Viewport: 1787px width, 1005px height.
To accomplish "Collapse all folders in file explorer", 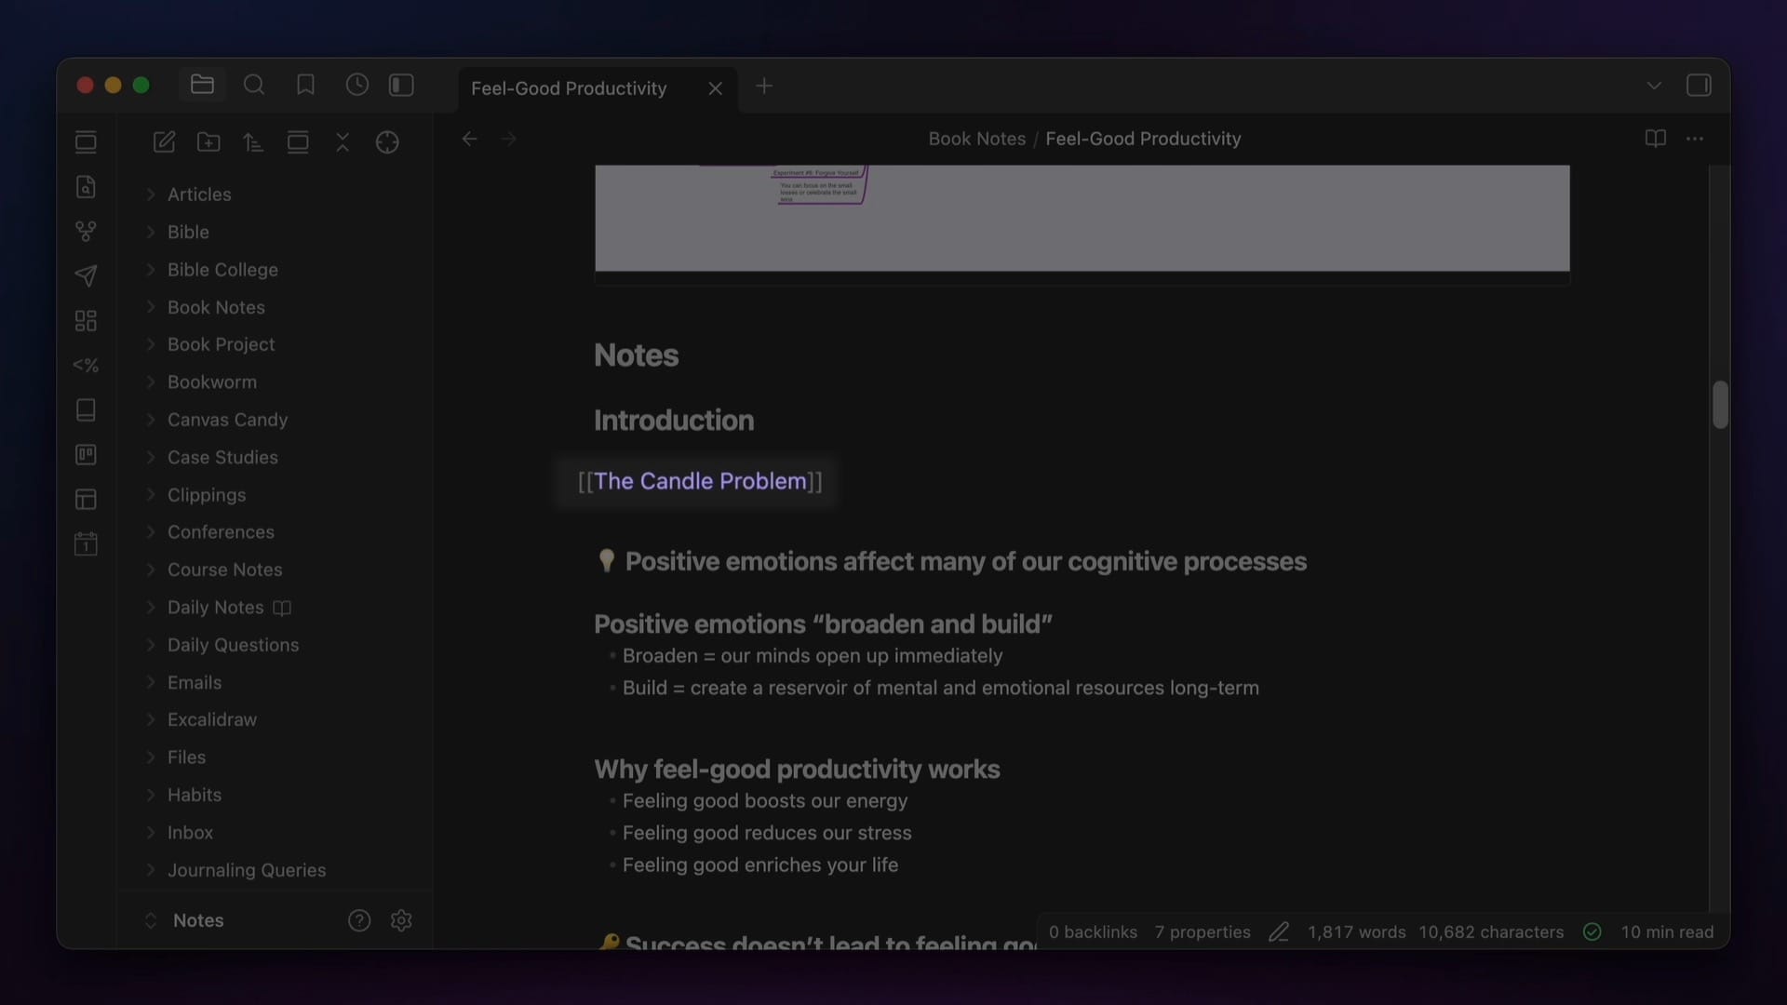I will point(343,142).
